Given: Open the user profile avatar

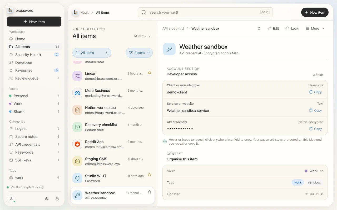Looking at the screenshot, I should coord(11,199).
